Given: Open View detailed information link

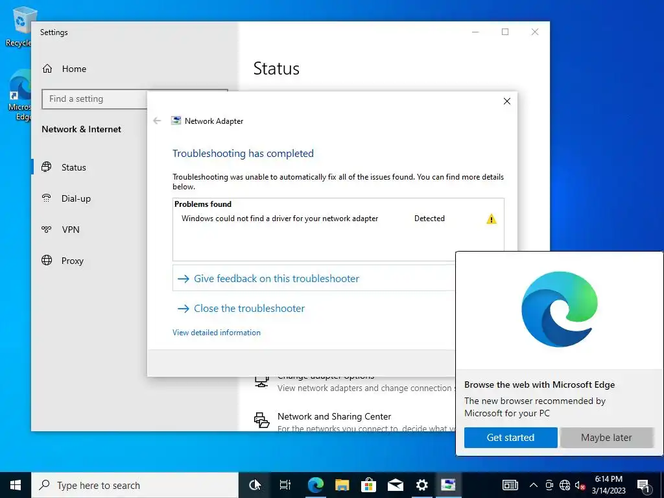Looking at the screenshot, I should click(x=217, y=333).
